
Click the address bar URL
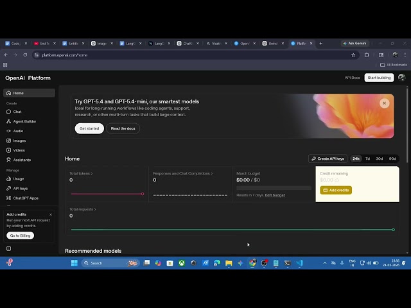pos(64,55)
